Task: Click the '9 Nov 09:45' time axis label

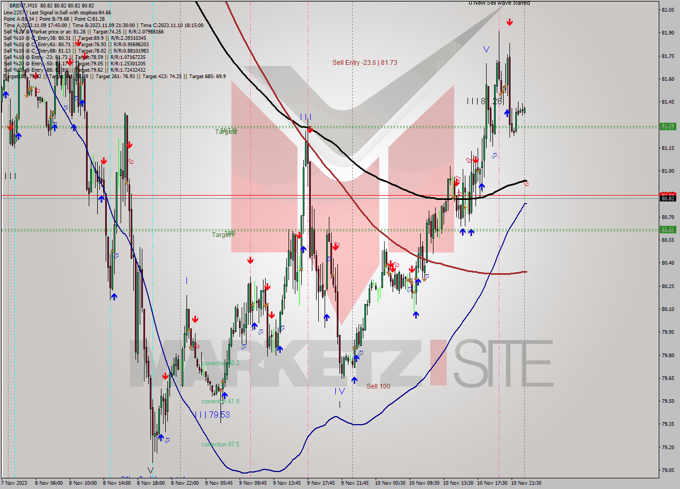Action: click(x=252, y=483)
